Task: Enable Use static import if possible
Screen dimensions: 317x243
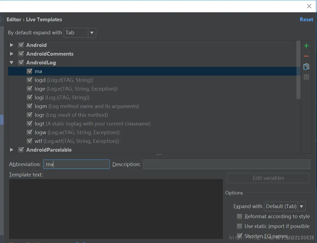Action: click(239, 226)
